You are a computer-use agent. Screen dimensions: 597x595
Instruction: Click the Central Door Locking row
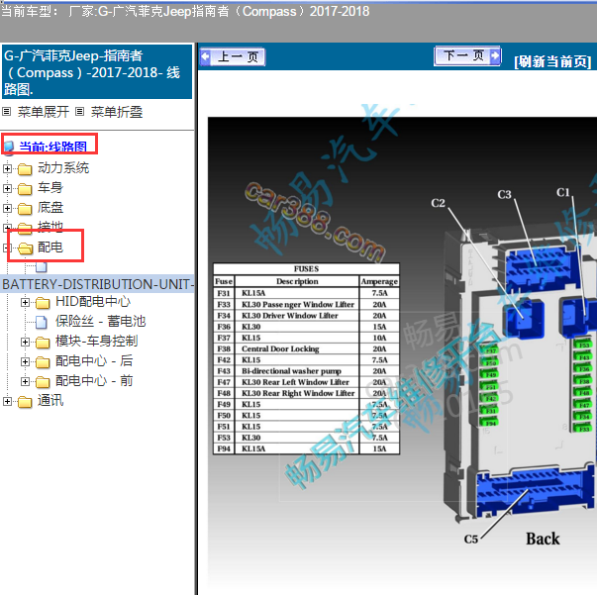[x=306, y=348]
